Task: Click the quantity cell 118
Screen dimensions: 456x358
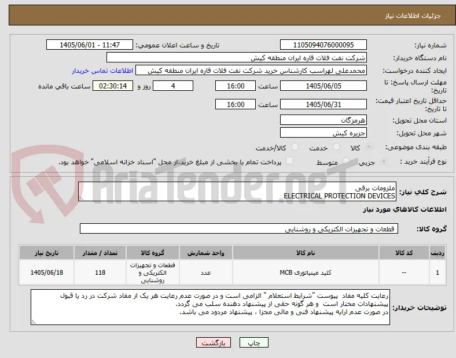Action: pos(100,272)
